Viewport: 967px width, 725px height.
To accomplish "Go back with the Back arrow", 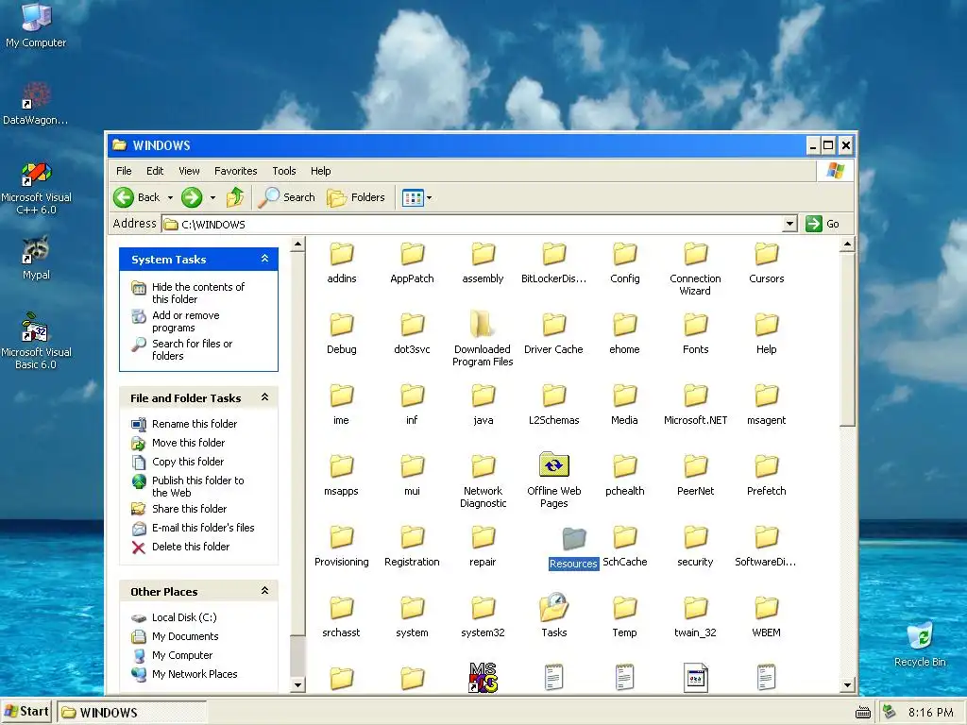I will [137, 197].
